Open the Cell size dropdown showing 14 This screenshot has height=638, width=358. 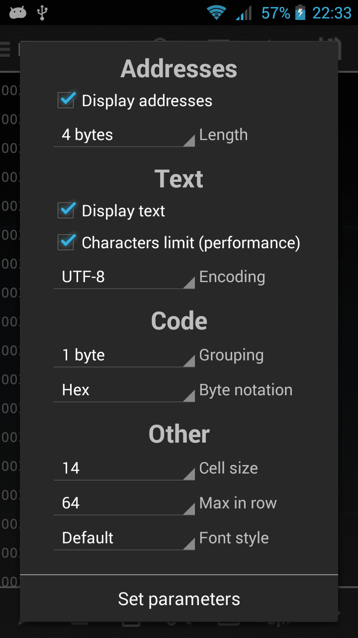[124, 469]
